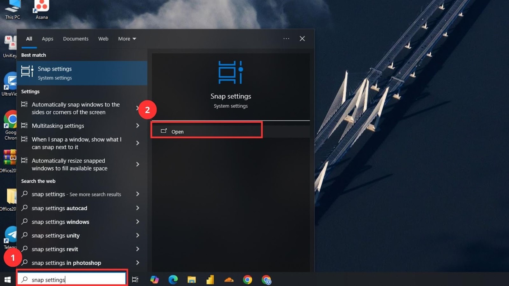Expand chevron next to When I snap a window
The image size is (509, 286).
click(138, 143)
